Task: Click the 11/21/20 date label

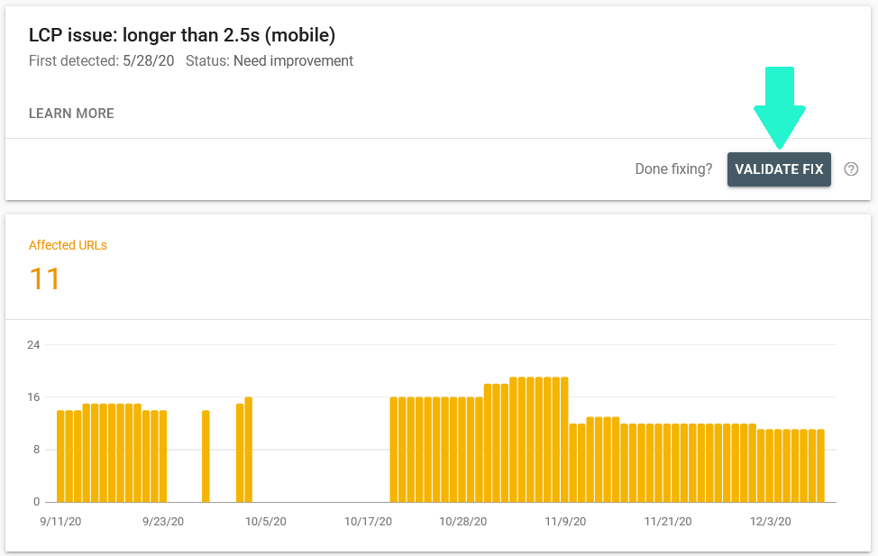Action: coord(668,521)
